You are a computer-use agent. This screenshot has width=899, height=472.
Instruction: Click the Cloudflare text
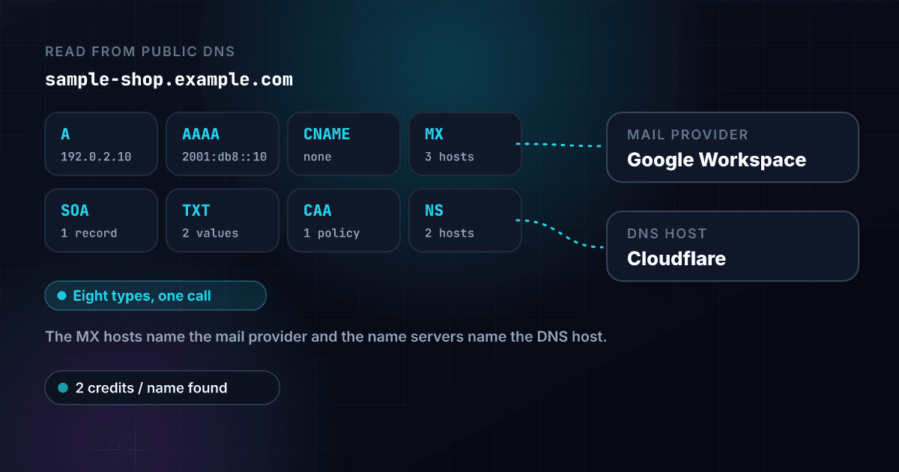[676, 258]
